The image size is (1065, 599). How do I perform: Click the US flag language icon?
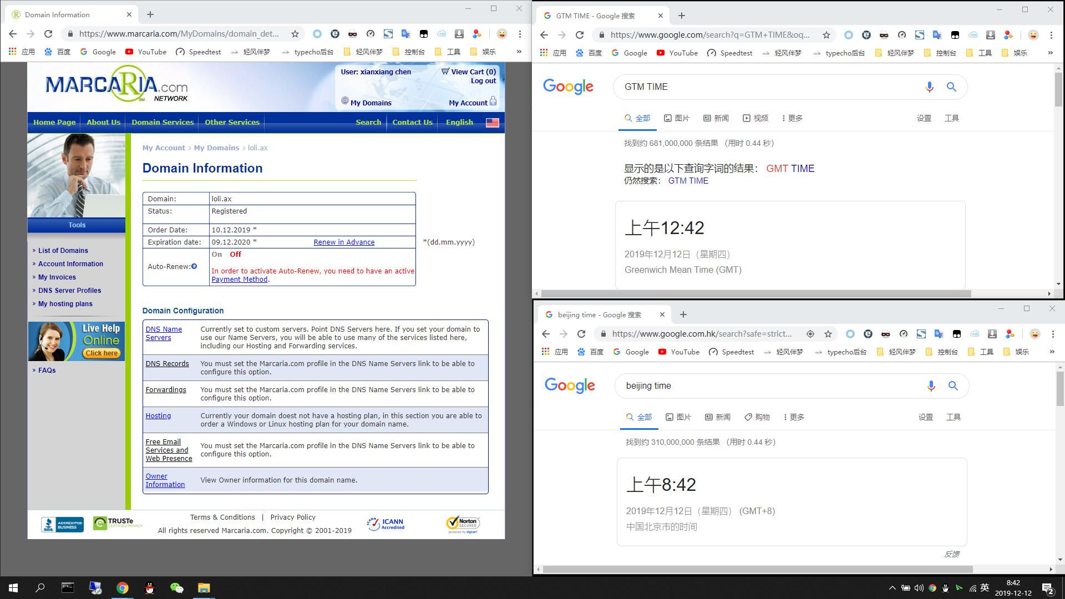[492, 123]
